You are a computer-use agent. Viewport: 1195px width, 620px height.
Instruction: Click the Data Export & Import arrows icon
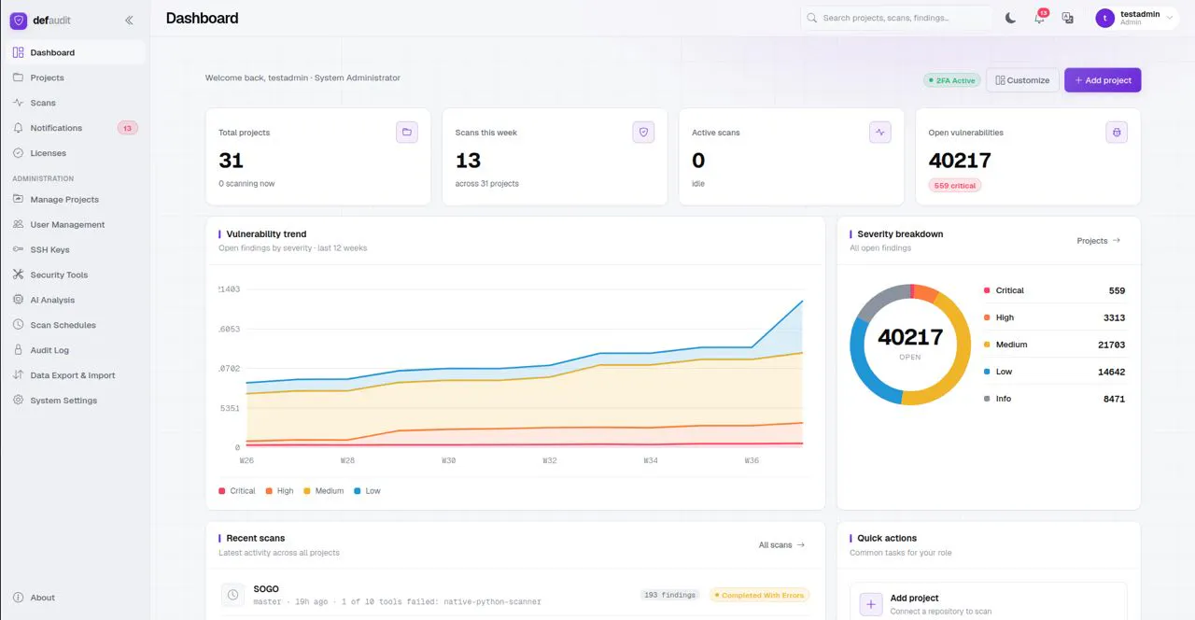pyautogui.click(x=19, y=375)
